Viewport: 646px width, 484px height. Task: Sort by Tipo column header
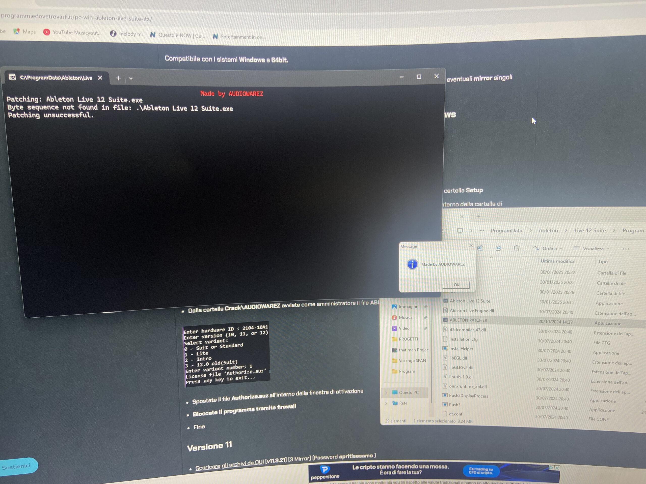[603, 262]
